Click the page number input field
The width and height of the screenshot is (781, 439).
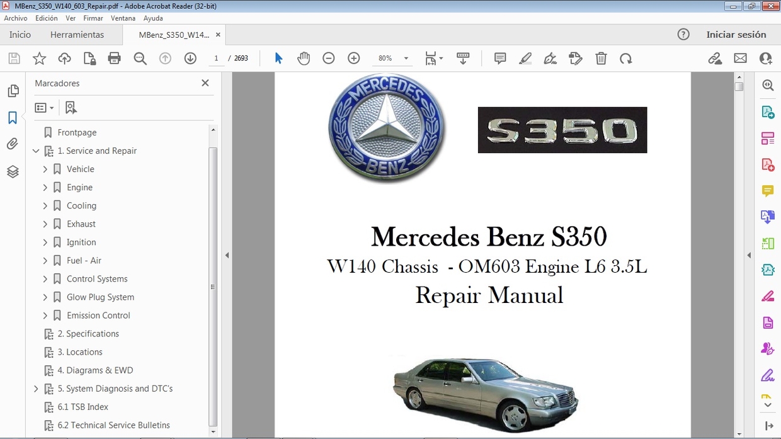click(x=216, y=57)
